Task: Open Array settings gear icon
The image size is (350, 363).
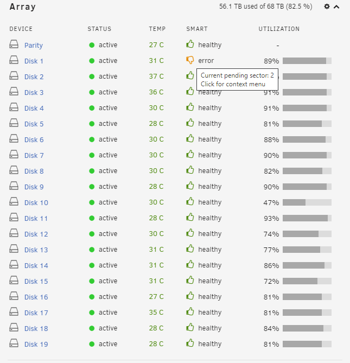Action: click(x=327, y=7)
